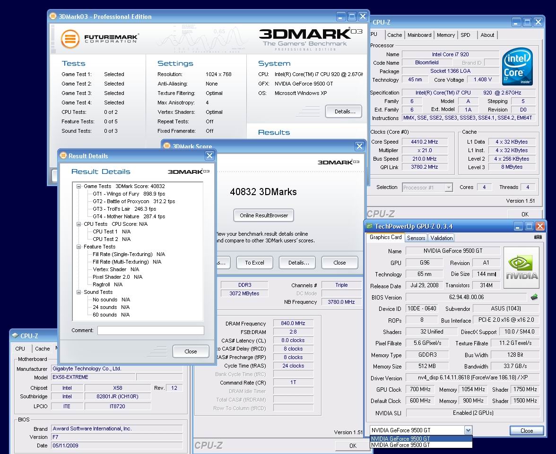556x454 pixels.
Task: Select the CPU Test 1 tree row
Action: click(112, 231)
